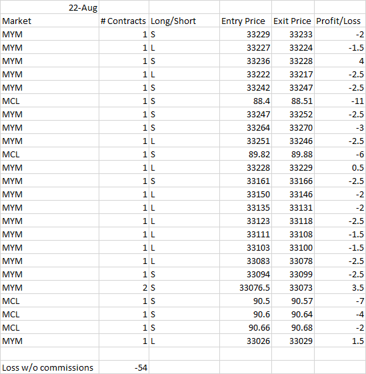The width and height of the screenshot is (366, 374).
Task: Select the total loss -54 cell
Action: coord(124,367)
